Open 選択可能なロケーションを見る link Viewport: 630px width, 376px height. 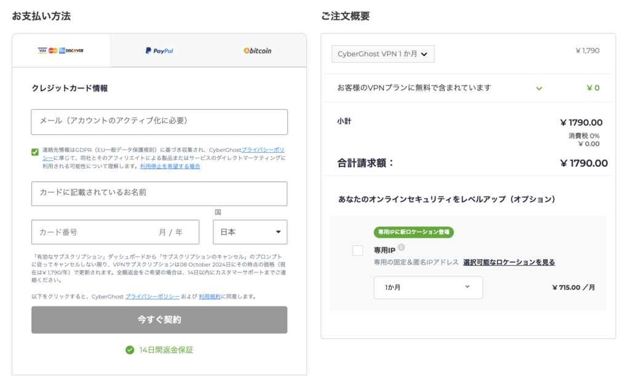[509, 262]
